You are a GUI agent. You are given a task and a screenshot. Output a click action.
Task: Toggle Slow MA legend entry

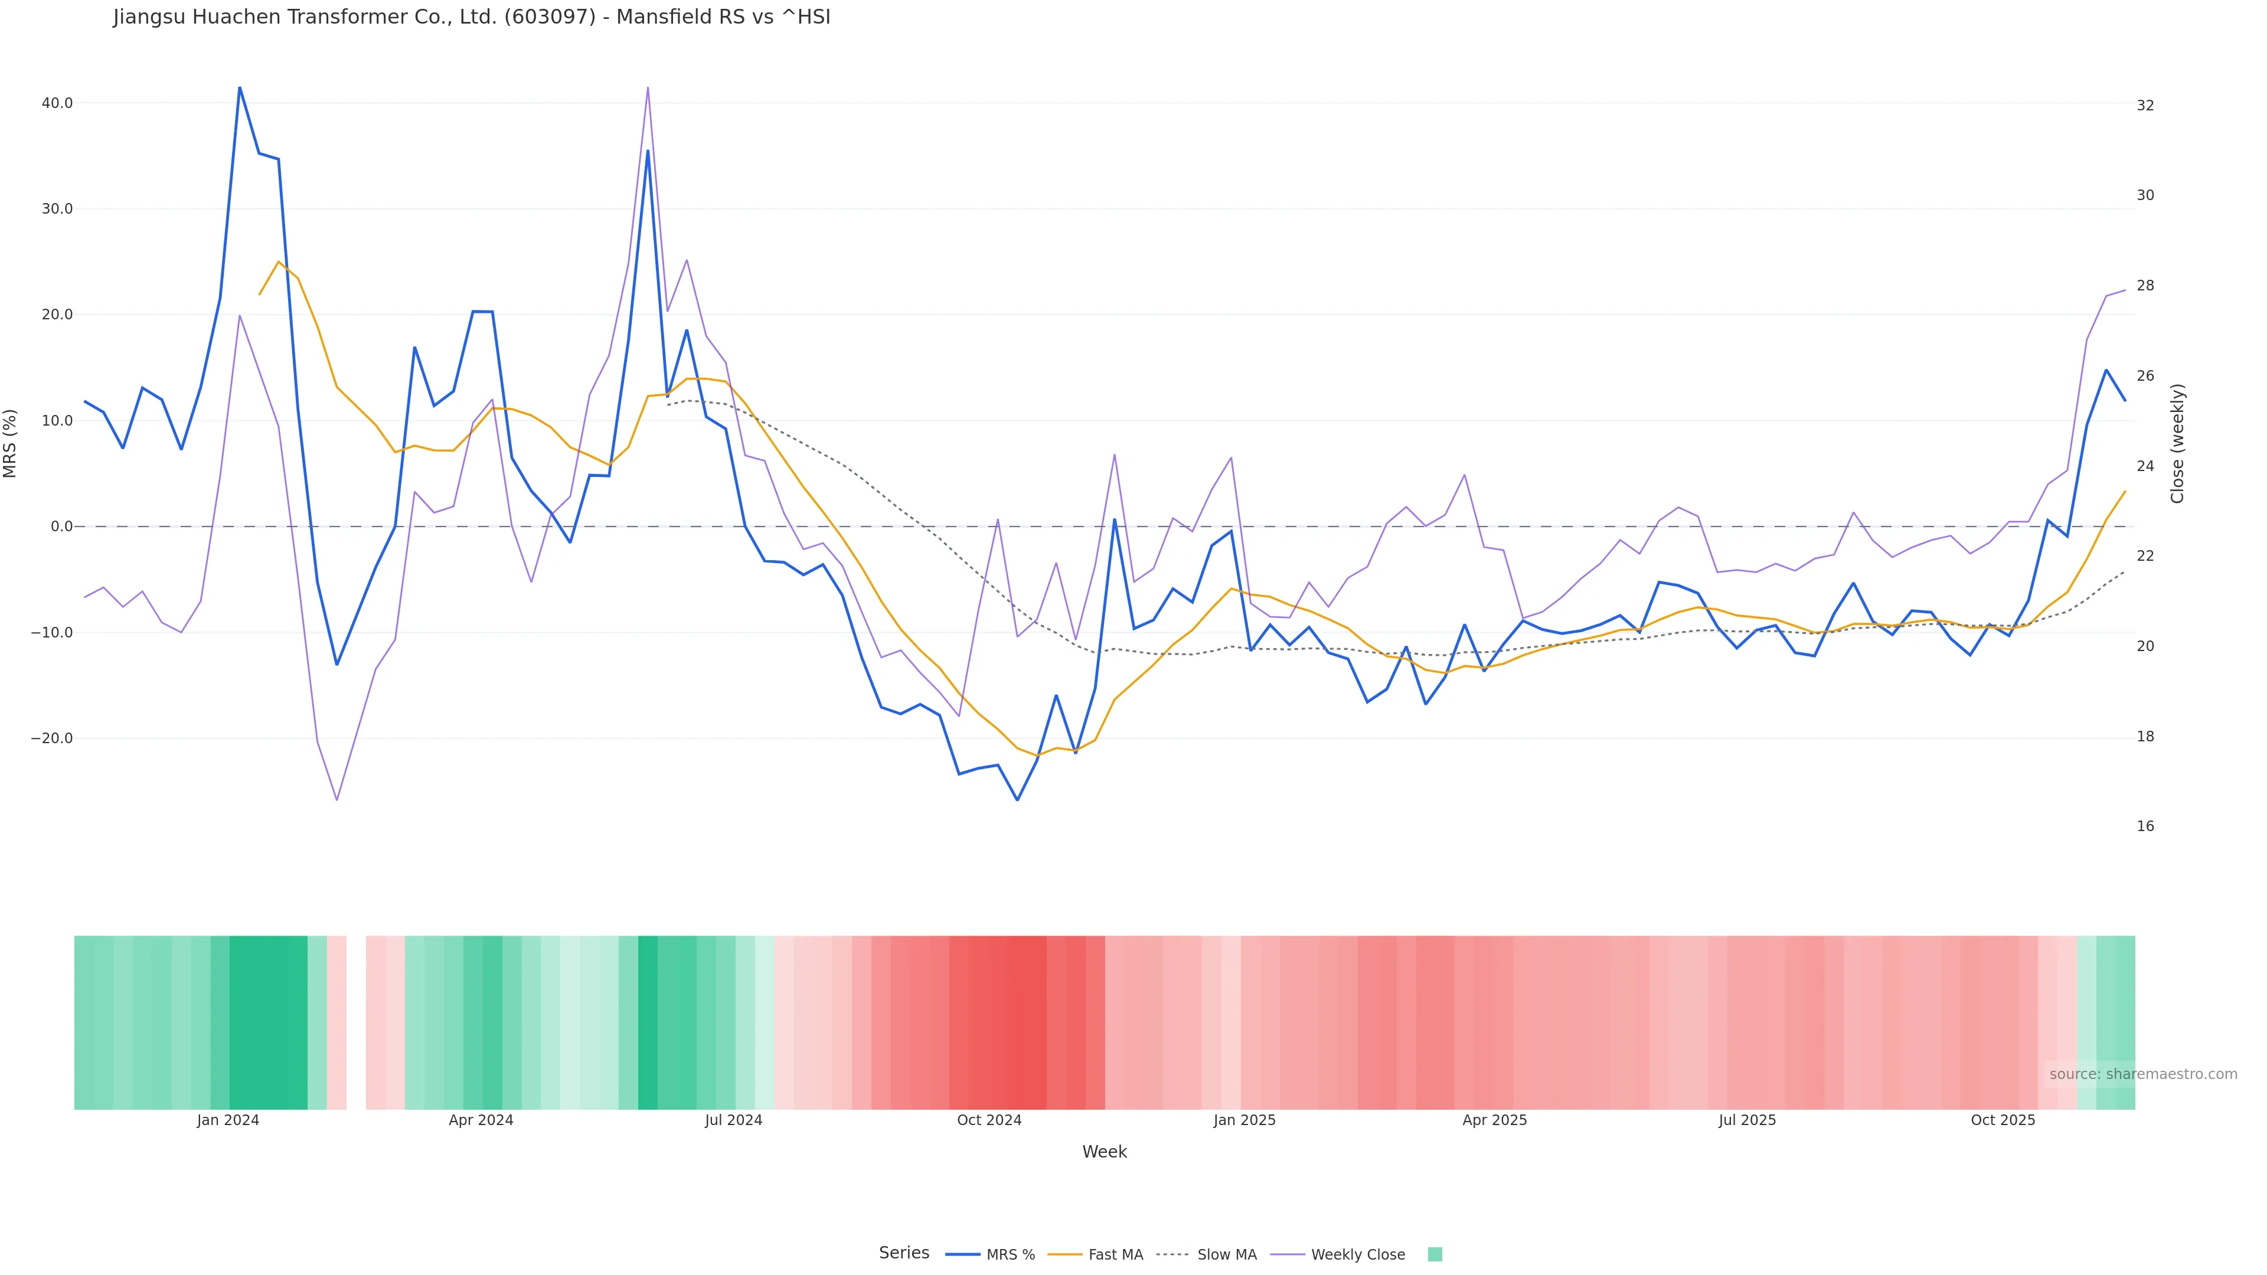[x=1226, y=1255]
